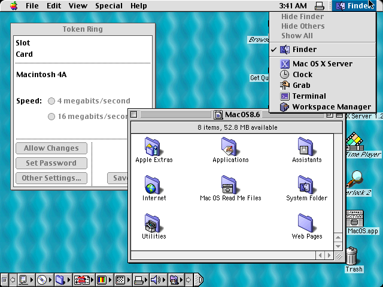Select the Trash icon on desktop
The height and width of the screenshot is (287, 383).
(354, 256)
